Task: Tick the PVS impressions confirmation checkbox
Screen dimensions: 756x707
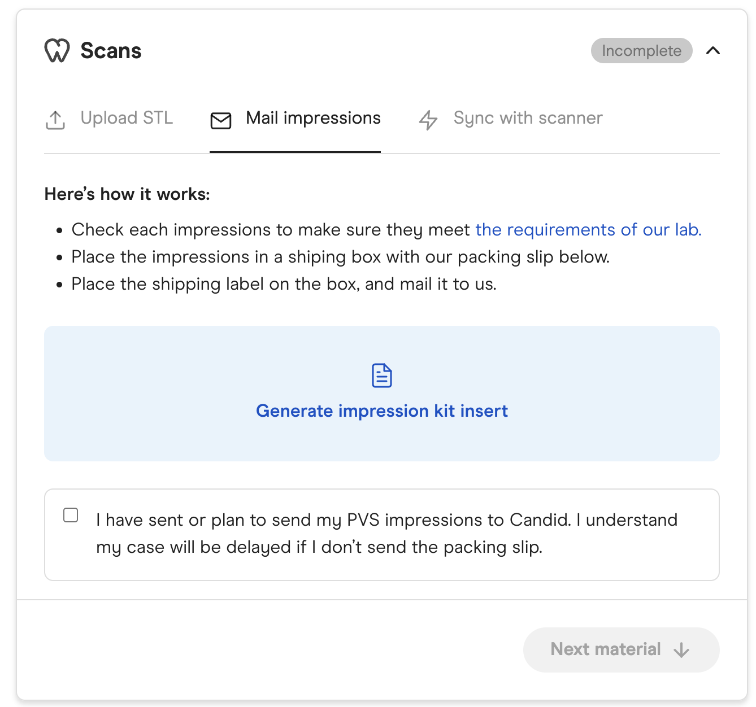Action: coord(71,515)
